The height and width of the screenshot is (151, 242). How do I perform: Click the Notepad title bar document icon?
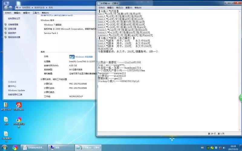(99, 3)
